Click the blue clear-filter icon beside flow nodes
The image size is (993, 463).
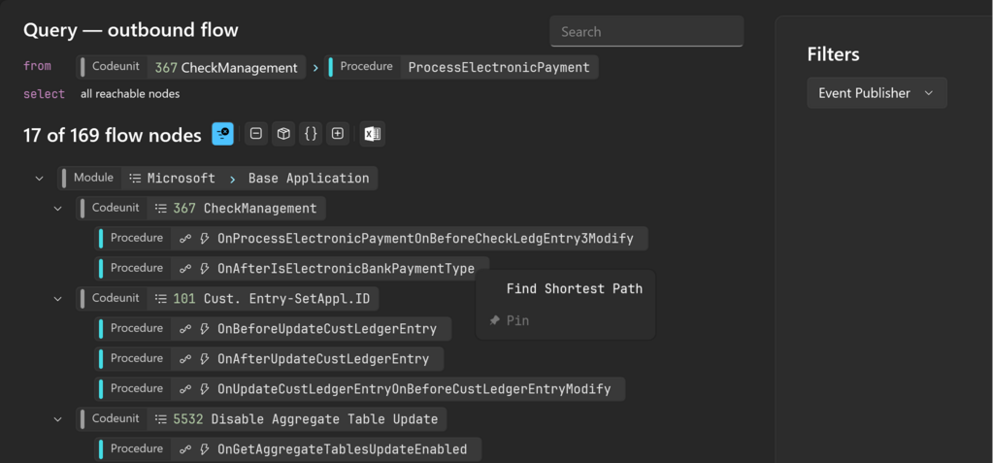pos(223,134)
